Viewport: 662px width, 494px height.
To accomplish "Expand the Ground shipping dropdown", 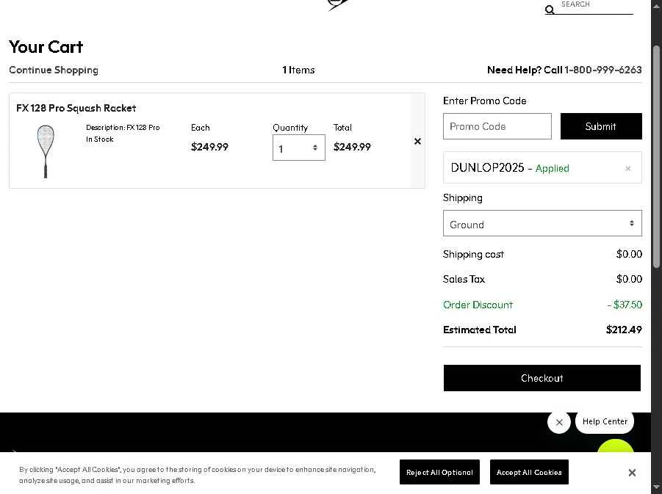I will coord(542,224).
